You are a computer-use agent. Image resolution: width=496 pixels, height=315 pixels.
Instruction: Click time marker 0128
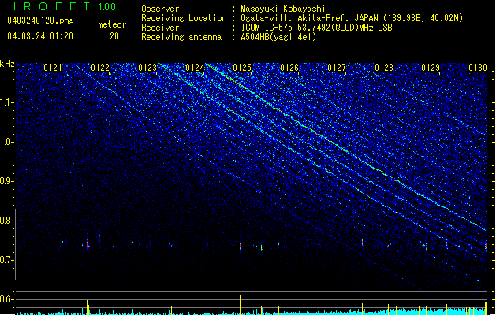coord(384,68)
